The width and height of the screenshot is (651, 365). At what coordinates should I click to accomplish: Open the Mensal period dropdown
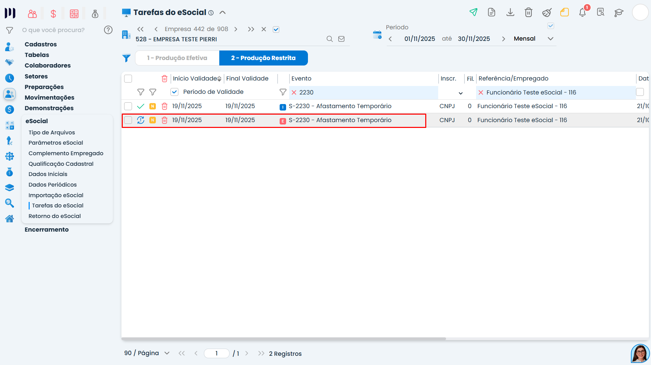click(550, 39)
